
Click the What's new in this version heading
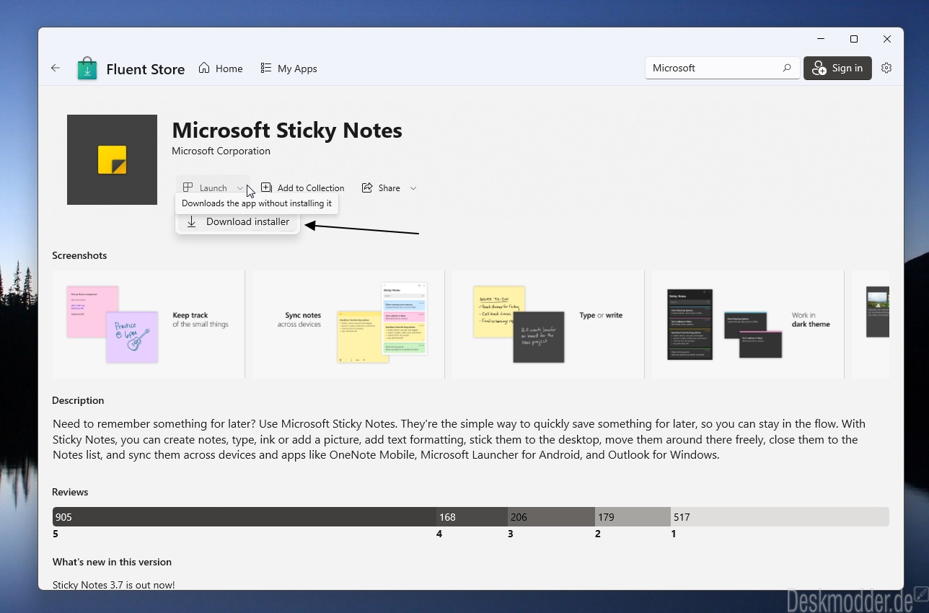click(x=112, y=562)
